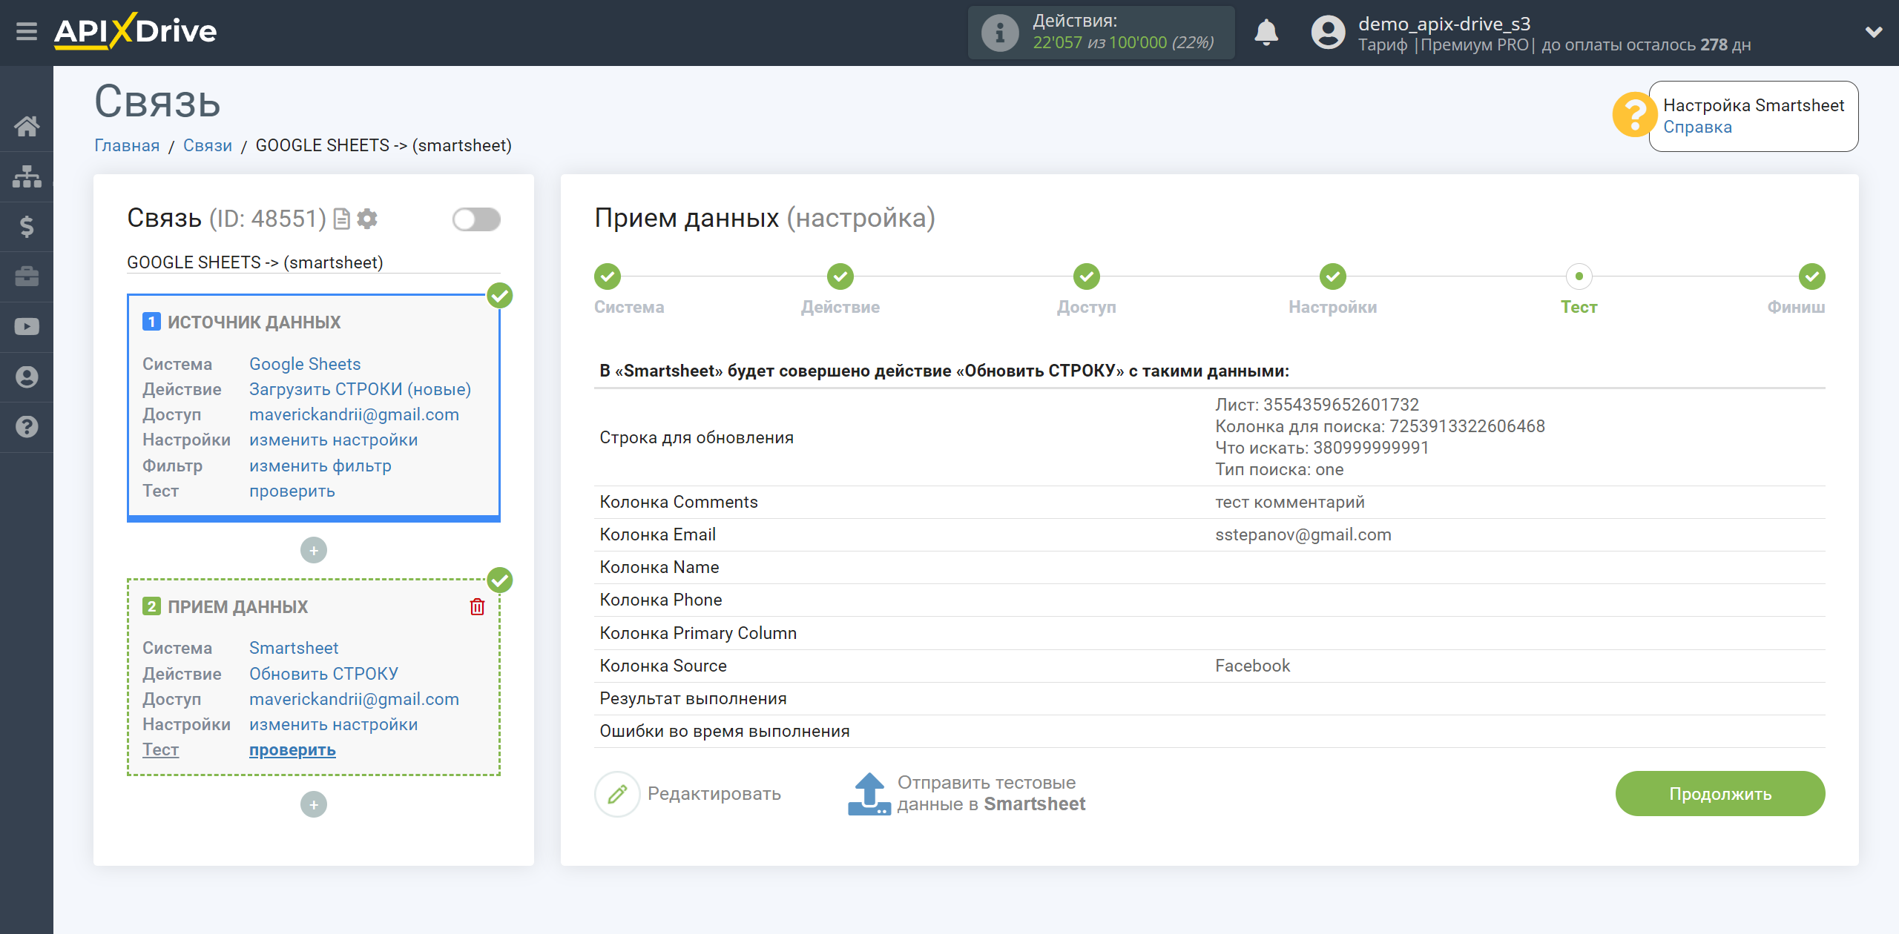
Task: Click Отправить тестовые данные в Smartsheet
Action: pyautogui.click(x=990, y=794)
